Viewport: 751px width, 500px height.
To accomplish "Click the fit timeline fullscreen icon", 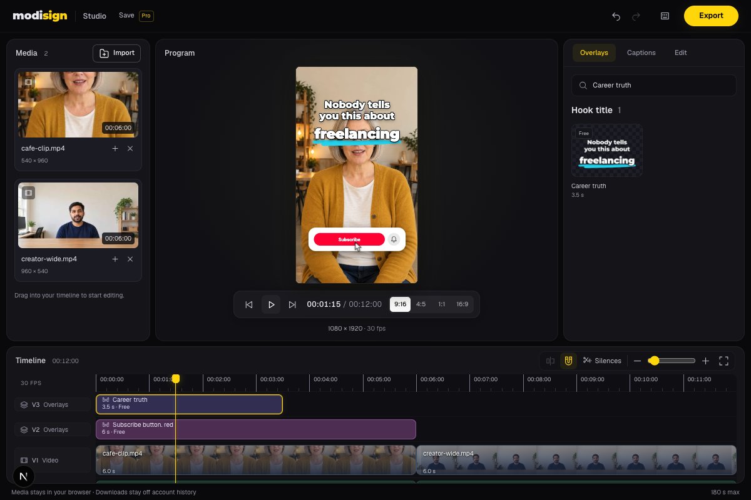I will [x=724, y=361].
